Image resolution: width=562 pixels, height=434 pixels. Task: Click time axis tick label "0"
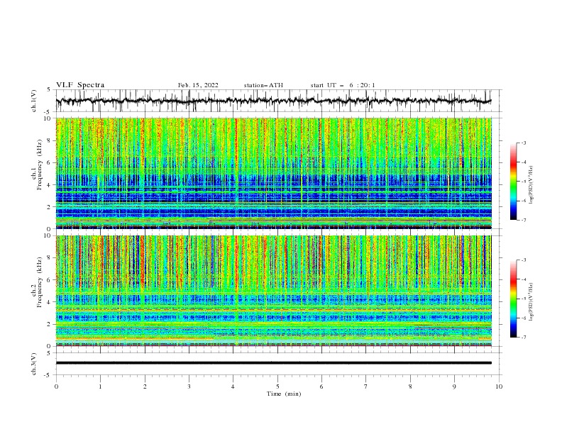[x=56, y=386]
